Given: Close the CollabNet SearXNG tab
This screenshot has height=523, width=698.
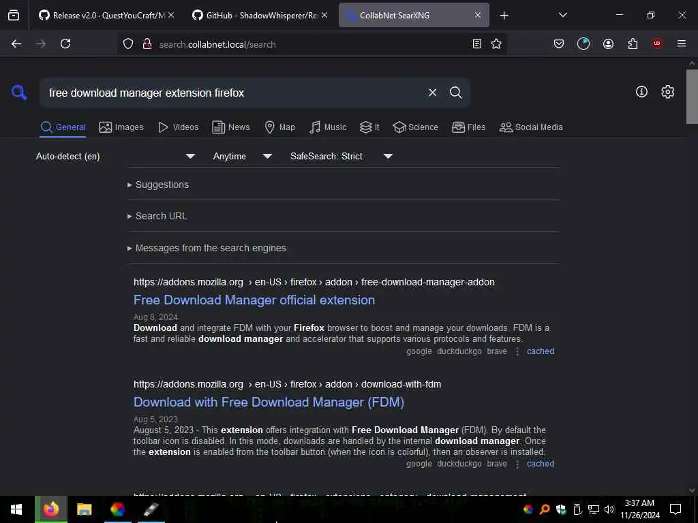Looking at the screenshot, I should [478, 15].
